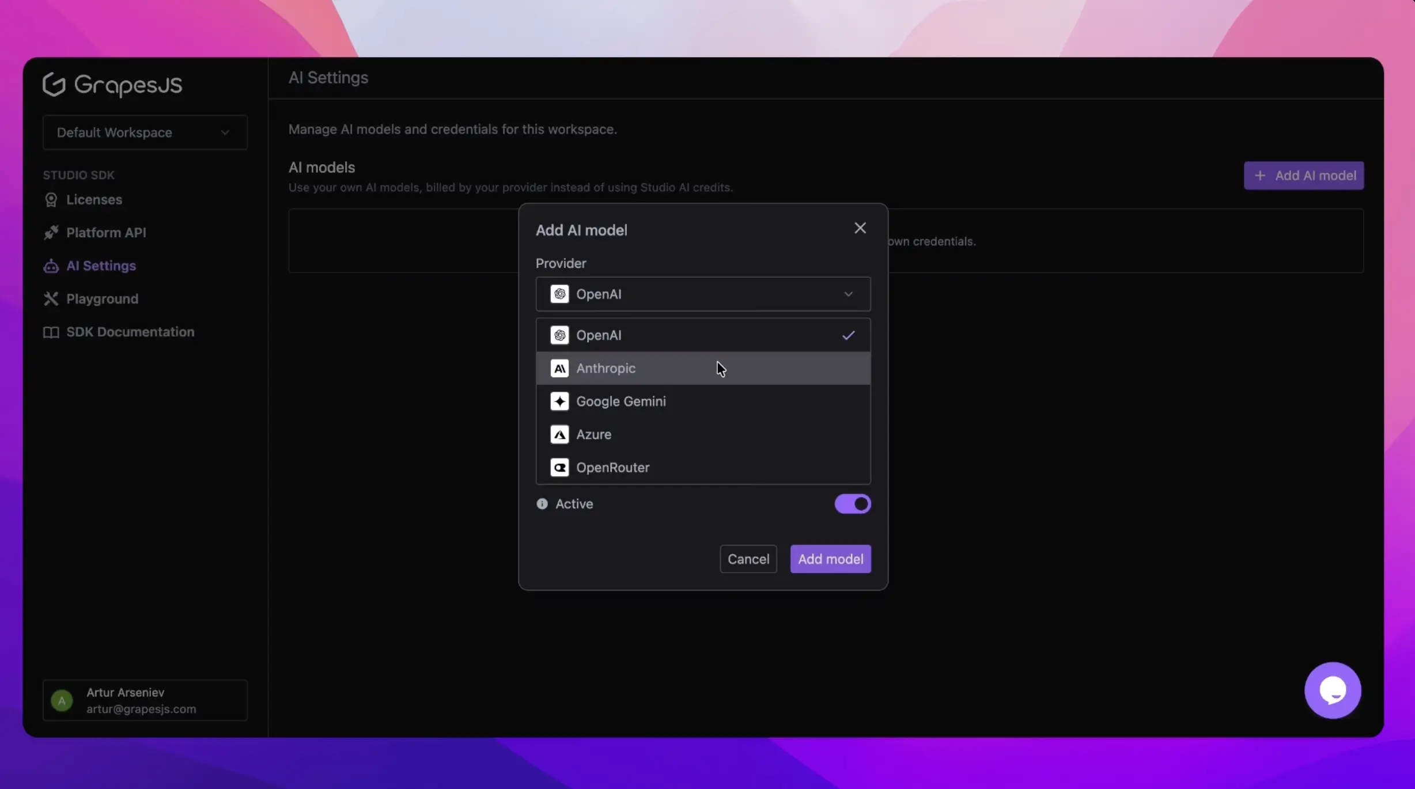Click the AI Settings sidebar label
The height and width of the screenshot is (789, 1415).
click(x=101, y=265)
